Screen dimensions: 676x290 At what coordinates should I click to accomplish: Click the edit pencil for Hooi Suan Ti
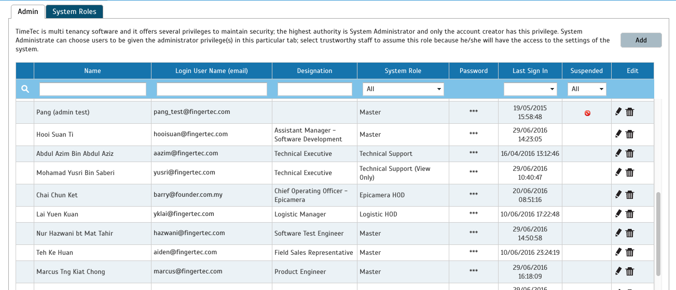618,134
